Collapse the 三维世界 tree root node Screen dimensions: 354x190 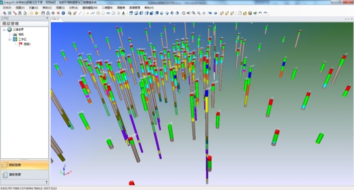pos(4,30)
